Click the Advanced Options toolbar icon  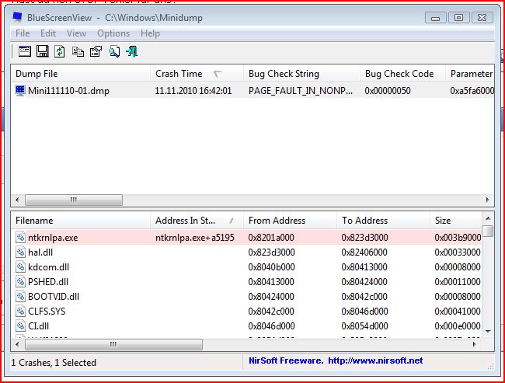click(25, 51)
